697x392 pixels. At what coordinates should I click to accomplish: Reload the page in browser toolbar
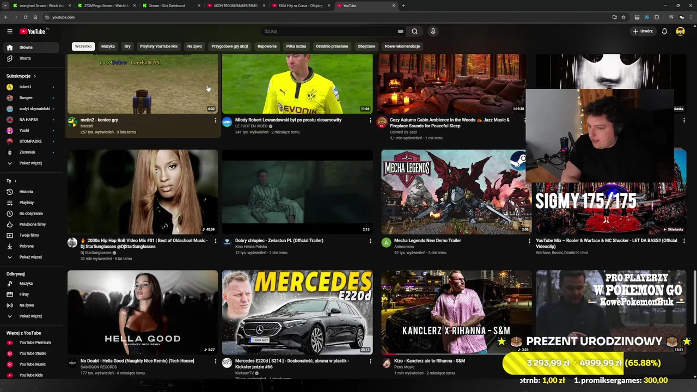pos(26,17)
